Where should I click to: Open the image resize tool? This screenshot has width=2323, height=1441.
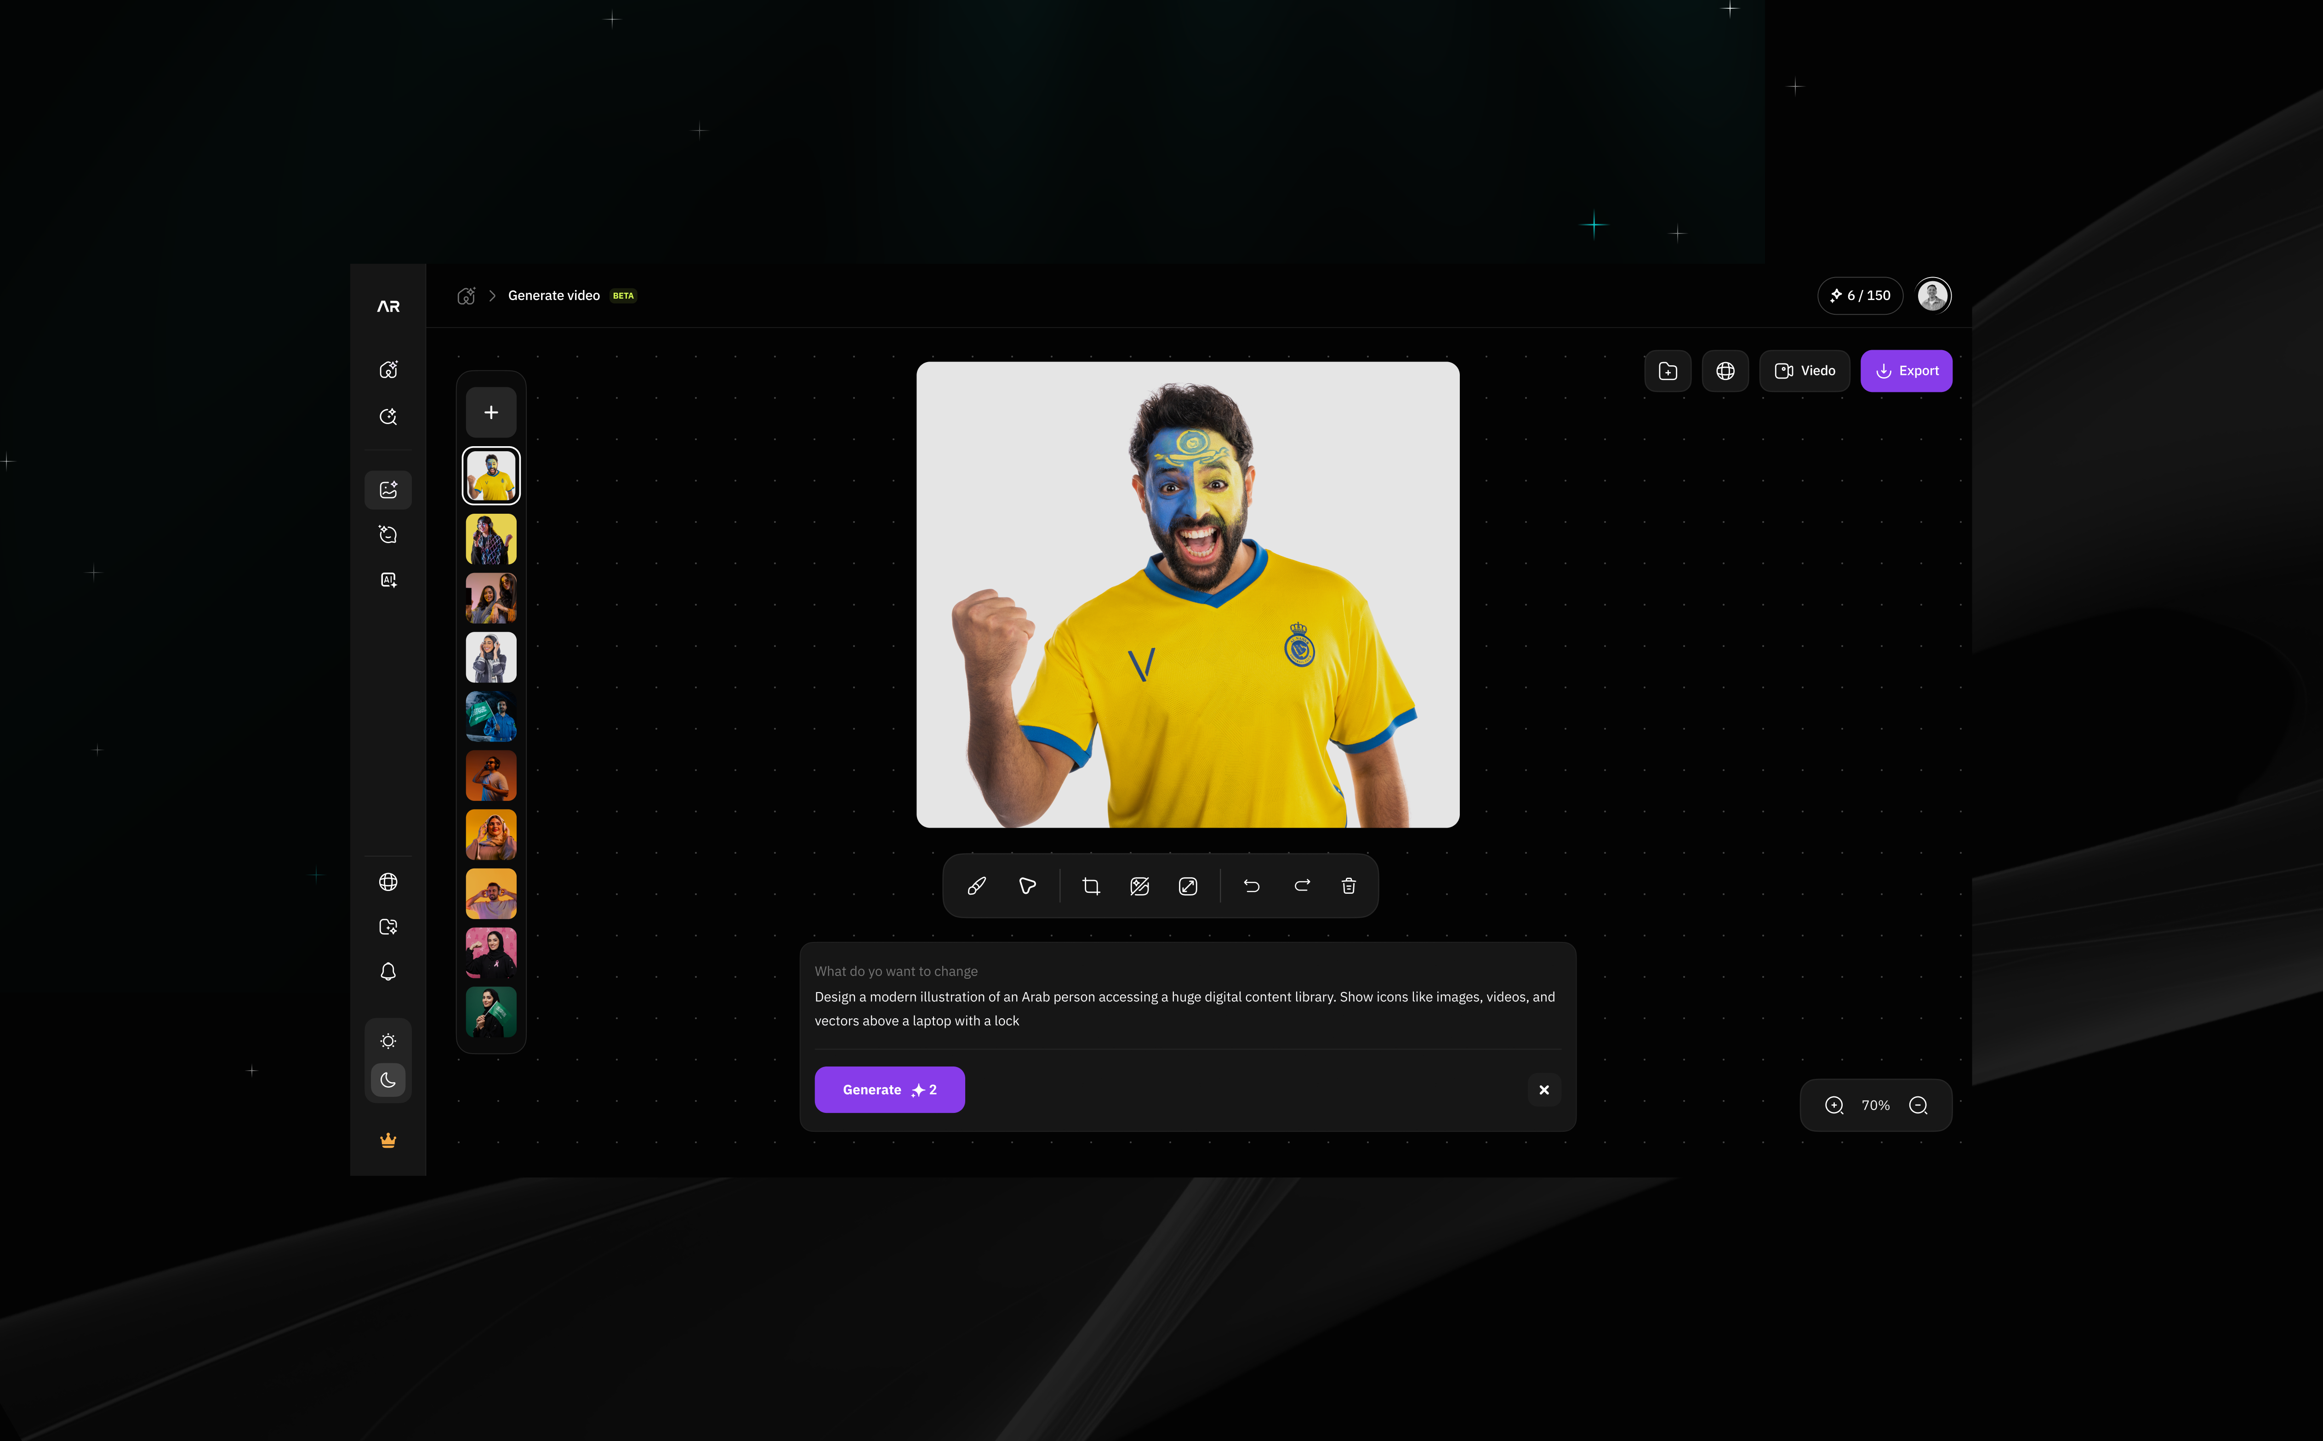pyautogui.click(x=1187, y=886)
